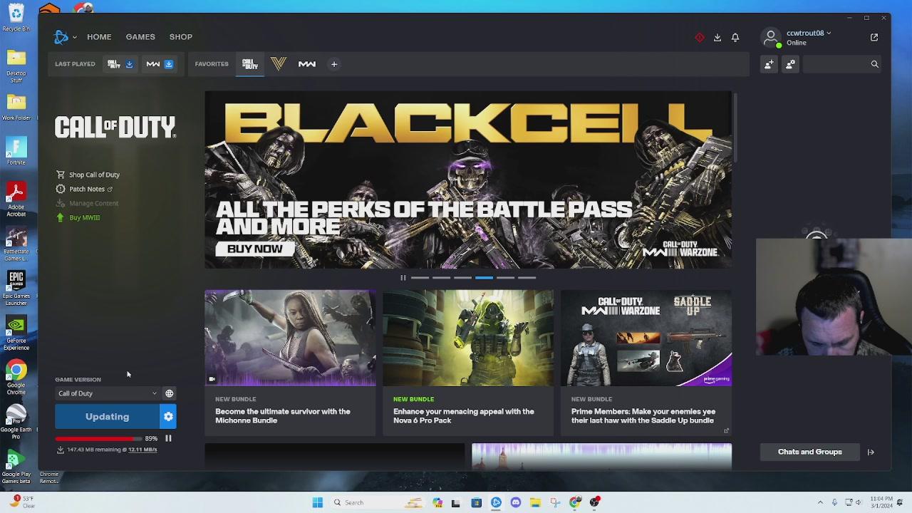The height and width of the screenshot is (513, 912).
Task: Click the red diamond alert icon
Action: (x=700, y=37)
